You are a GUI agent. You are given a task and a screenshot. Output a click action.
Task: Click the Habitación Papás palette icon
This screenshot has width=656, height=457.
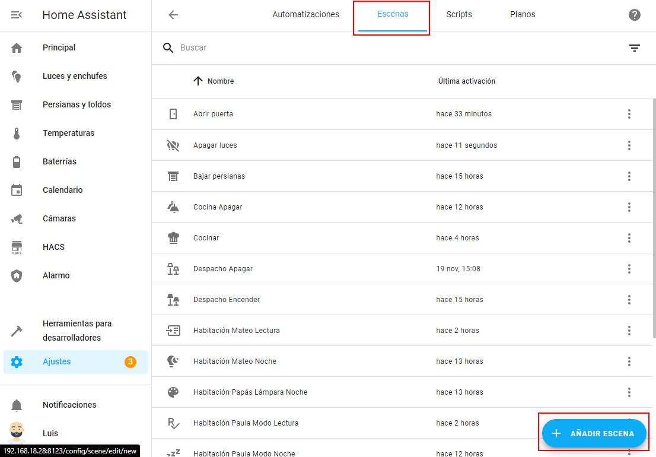pos(173,392)
